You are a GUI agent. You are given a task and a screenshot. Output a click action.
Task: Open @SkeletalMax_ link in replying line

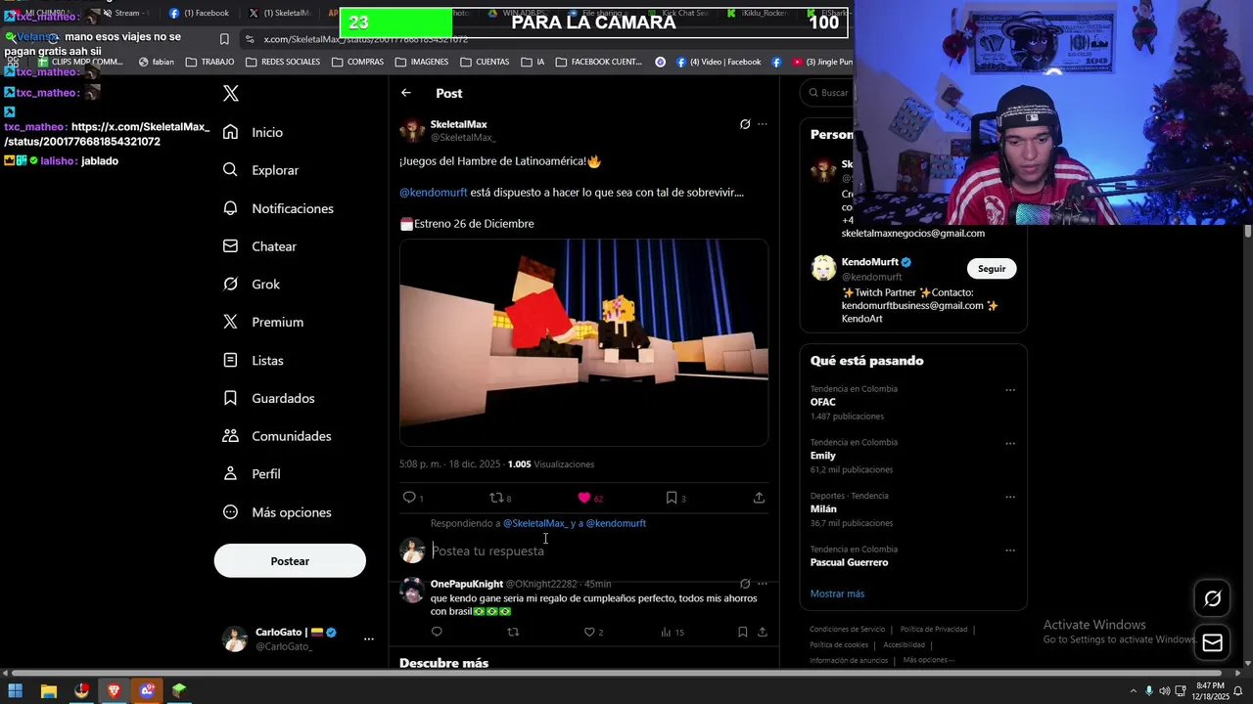pos(535,523)
